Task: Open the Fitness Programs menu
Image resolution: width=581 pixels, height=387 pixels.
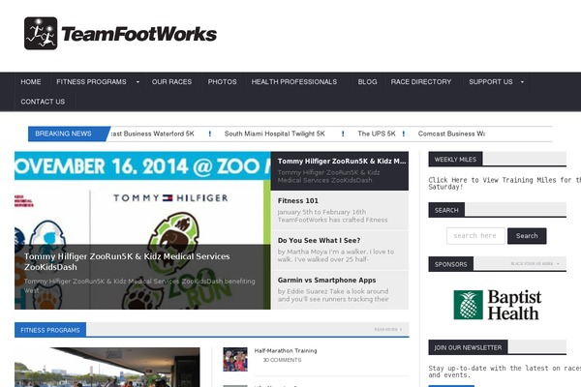Action: [x=91, y=82]
